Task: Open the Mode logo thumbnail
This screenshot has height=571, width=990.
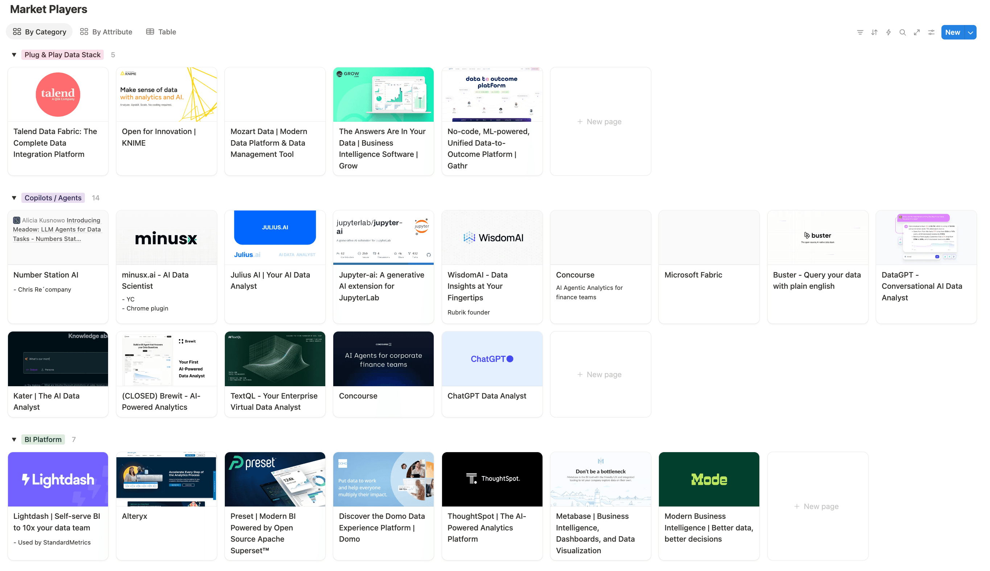Action: pyautogui.click(x=709, y=479)
